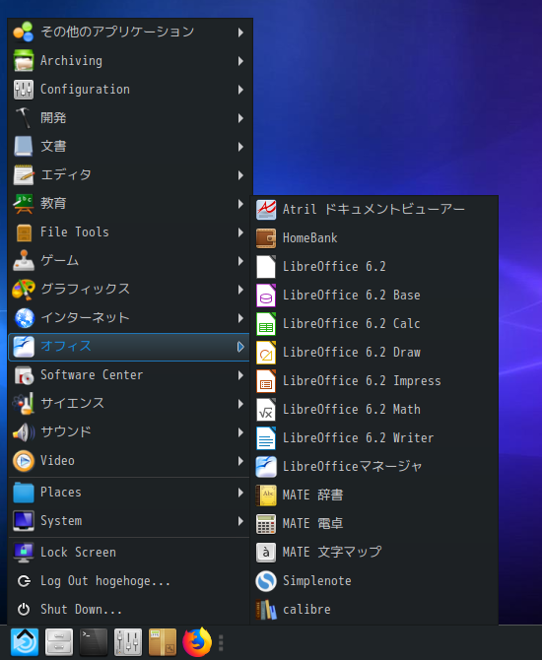Expand the Configuration submenu arrow
The width and height of the screenshot is (542, 660).
(x=240, y=90)
